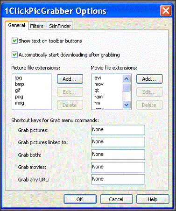The height and width of the screenshot is (211, 176).
Task: Open the SkinFinder tab
Action: click(60, 26)
